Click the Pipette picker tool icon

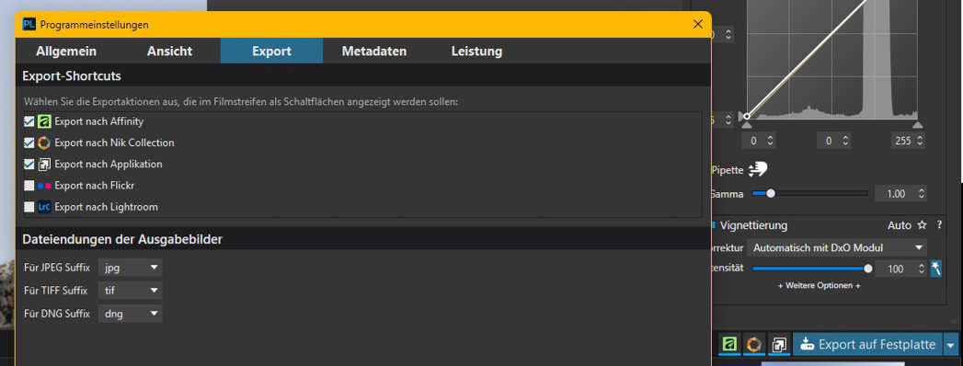pyautogui.click(x=757, y=169)
